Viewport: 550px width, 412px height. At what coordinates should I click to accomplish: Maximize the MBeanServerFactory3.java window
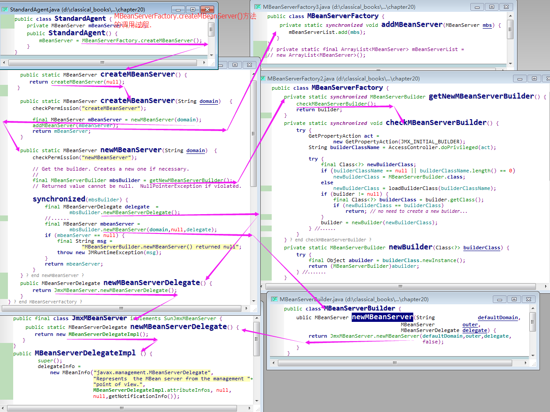492,7
